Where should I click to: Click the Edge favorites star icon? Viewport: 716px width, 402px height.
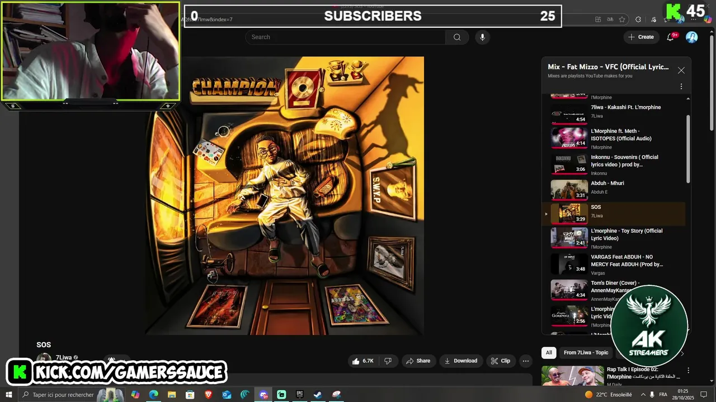click(622, 19)
